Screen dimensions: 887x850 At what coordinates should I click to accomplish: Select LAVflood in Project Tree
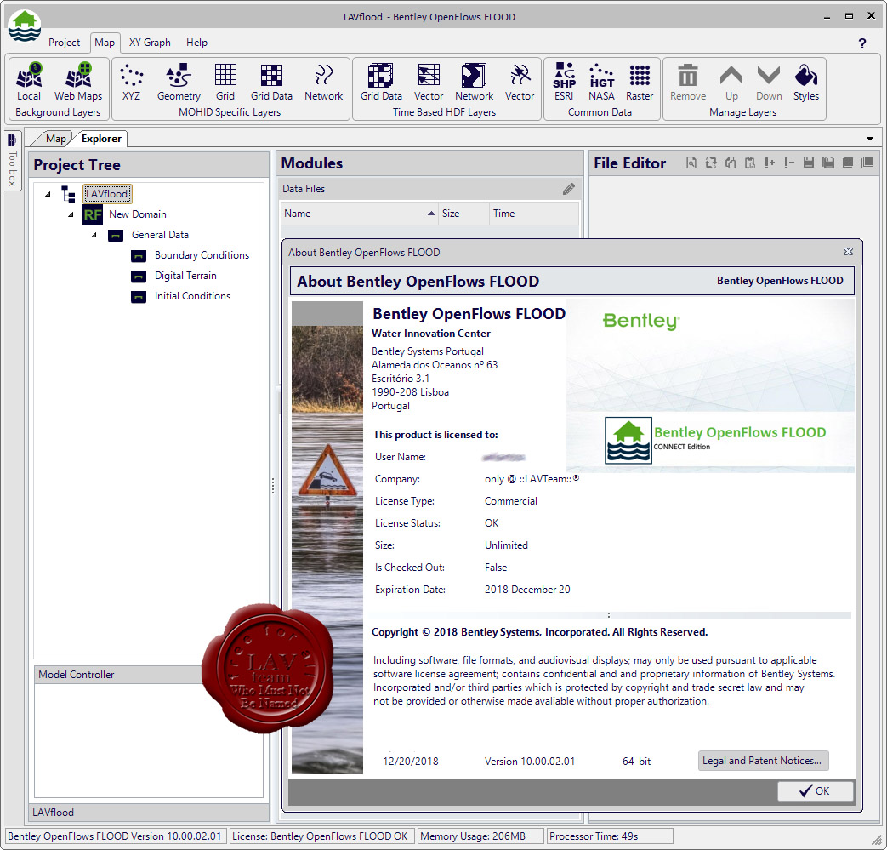coord(107,194)
